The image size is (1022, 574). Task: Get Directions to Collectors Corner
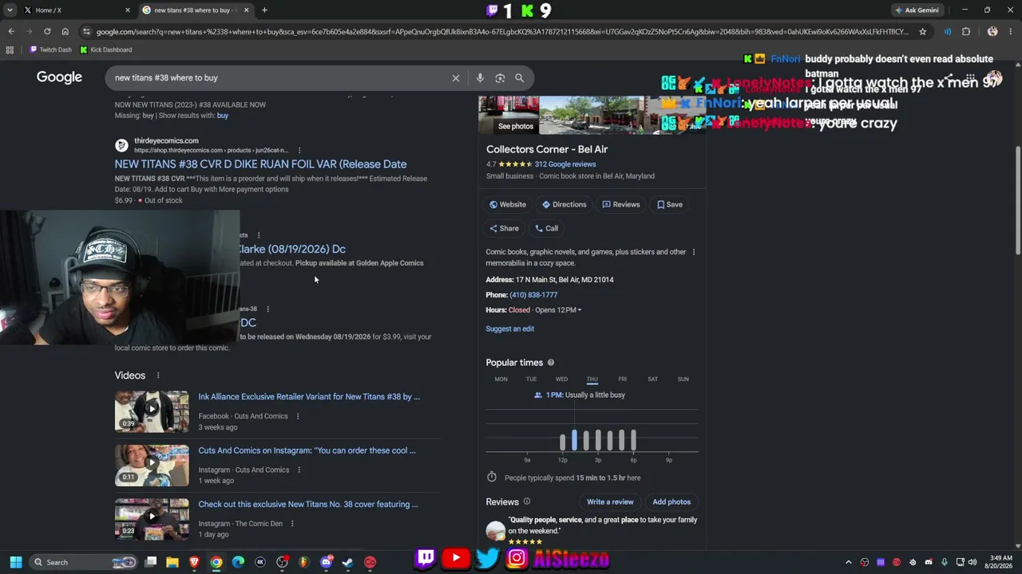pyautogui.click(x=564, y=205)
